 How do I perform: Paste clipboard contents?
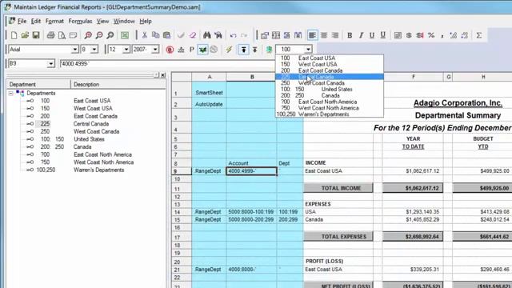tap(166, 35)
